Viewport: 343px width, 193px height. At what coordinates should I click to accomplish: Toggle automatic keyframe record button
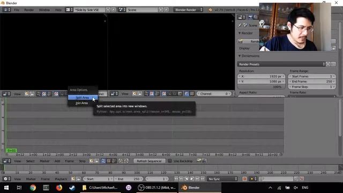[244, 179]
